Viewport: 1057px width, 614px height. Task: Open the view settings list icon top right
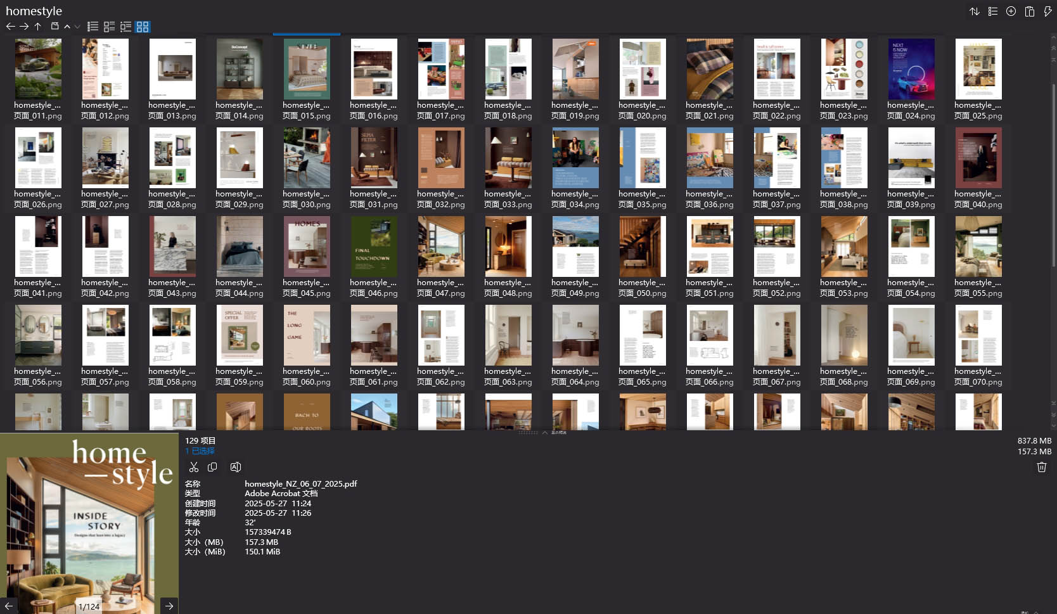(x=992, y=11)
